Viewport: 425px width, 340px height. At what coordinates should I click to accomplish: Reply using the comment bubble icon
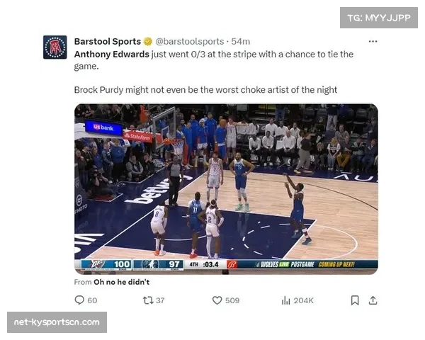[x=79, y=300]
